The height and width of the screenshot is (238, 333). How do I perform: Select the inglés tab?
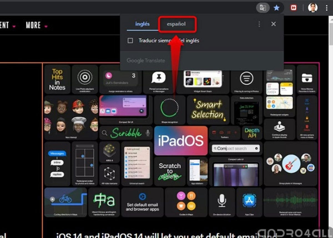tap(142, 24)
